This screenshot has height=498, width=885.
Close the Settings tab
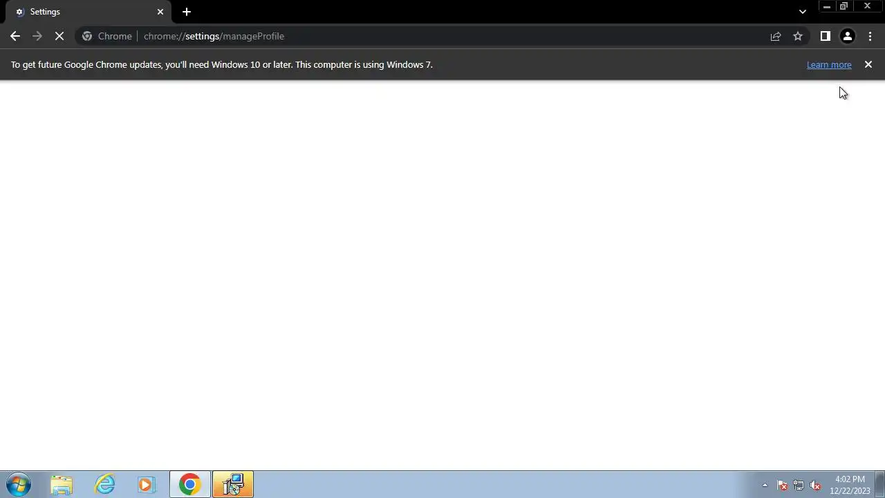point(160,12)
